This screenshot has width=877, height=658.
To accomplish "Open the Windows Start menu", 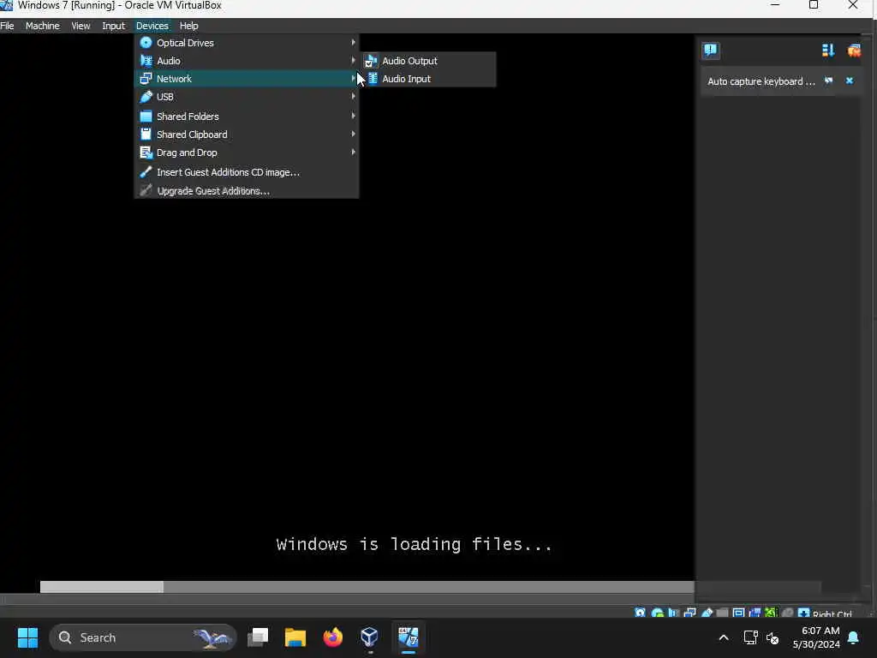I will [x=27, y=637].
